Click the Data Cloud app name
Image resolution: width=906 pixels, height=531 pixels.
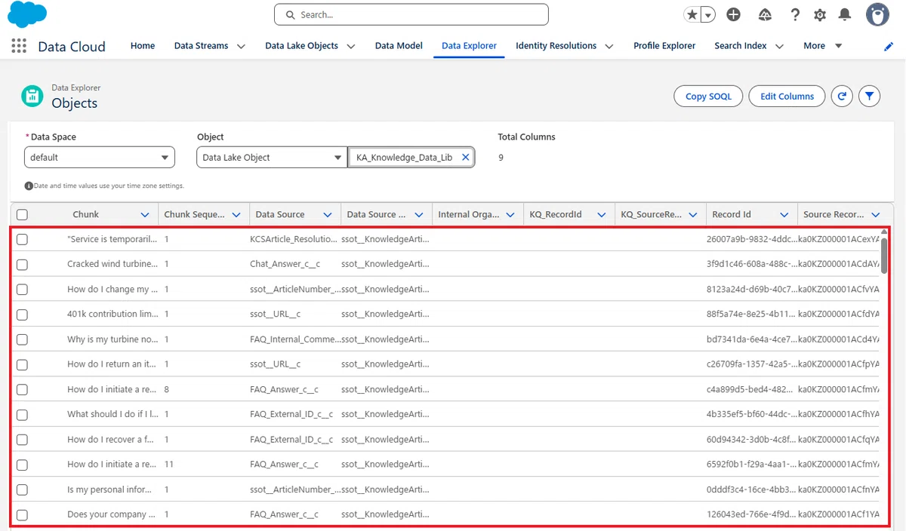[72, 46]
